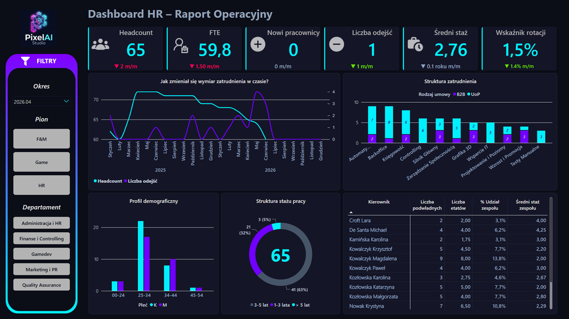Click the funnel icon beside FILTRY
The width and height of the screenshot is (569, 319).
26,61
